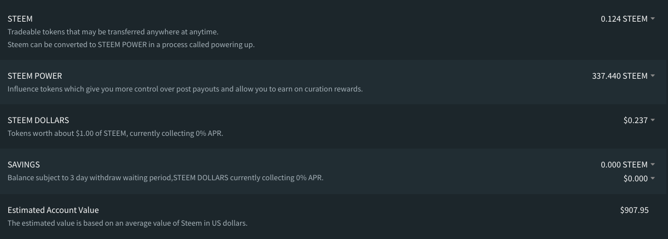
Task: Click the 'powering up' description sentence
Action: point(131,45)
